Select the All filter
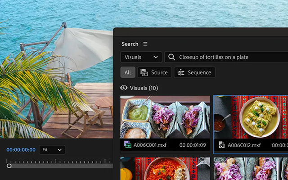This screenshot has width=288, height=180. click(128, 72)
